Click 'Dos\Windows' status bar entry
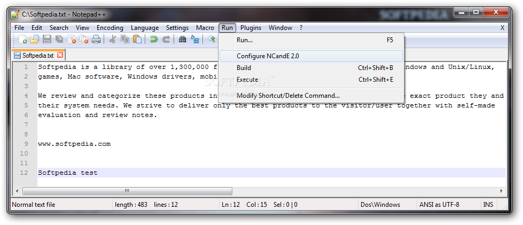Image resolution: width=523 pixels, height=225 pixels. pos(380,205)
